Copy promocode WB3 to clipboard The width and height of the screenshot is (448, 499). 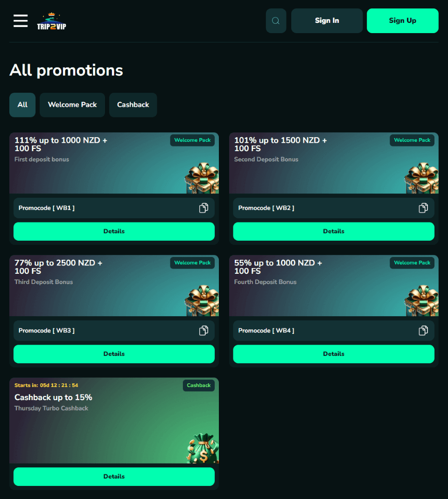pyautogui.click(x=203, y=330)
